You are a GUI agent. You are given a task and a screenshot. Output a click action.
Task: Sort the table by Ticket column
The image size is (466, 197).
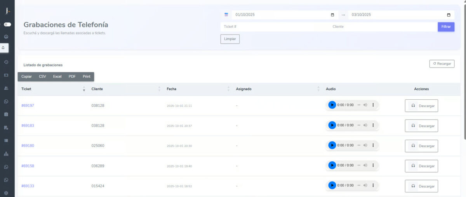(x=84, y=89)
